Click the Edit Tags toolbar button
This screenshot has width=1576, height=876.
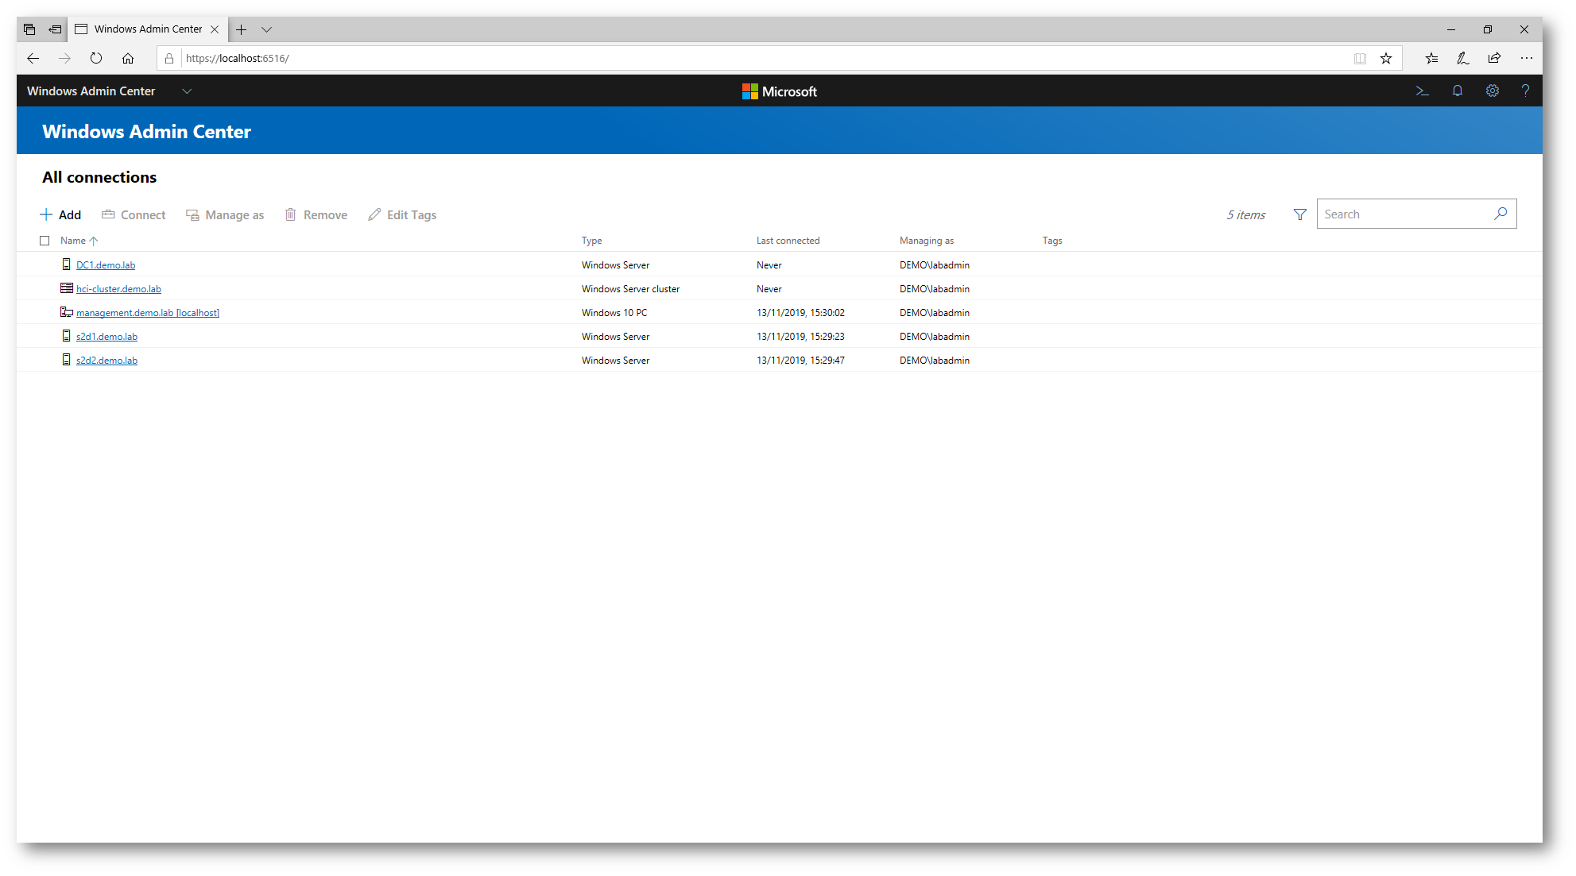pos(402,214)
